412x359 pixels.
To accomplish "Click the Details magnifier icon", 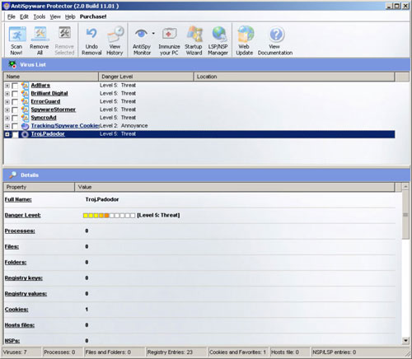I will point(12,175).
